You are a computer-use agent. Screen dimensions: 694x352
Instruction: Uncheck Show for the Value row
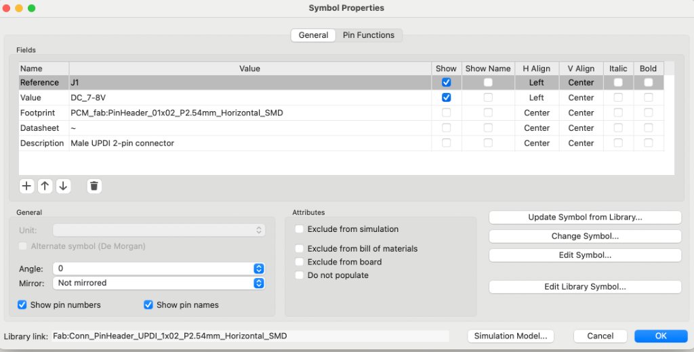pyautogui.click(x=446, y=98)
